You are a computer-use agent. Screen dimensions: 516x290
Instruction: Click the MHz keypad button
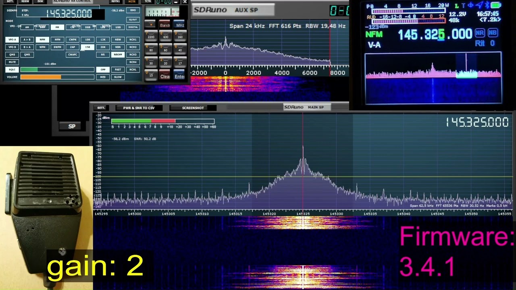click(x=180, y=24)
